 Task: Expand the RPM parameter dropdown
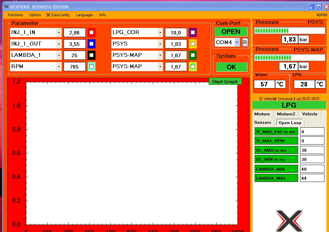(59, 67)
